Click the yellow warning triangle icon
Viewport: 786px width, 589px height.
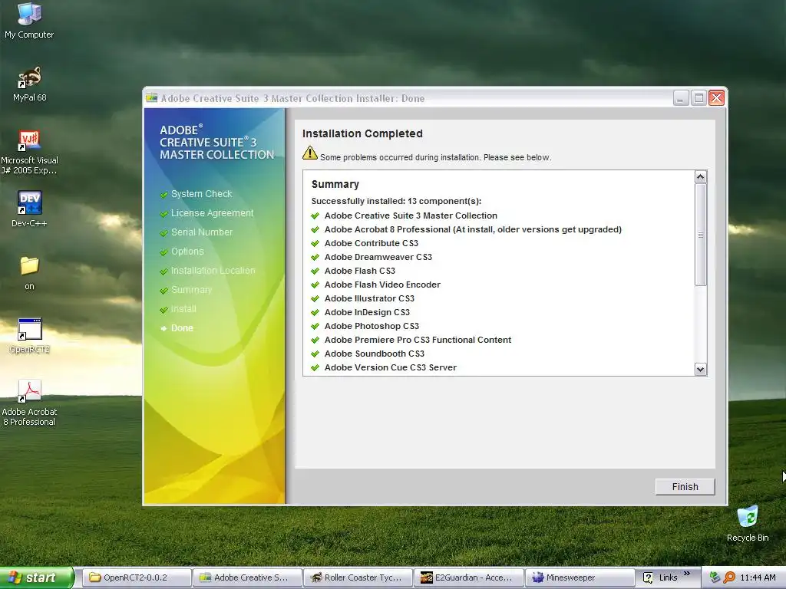coord(310,153)
